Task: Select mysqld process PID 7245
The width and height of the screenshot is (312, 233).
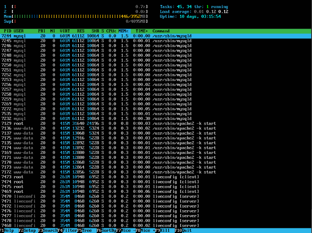Action: pyautogui.click(x=156, y=41)
